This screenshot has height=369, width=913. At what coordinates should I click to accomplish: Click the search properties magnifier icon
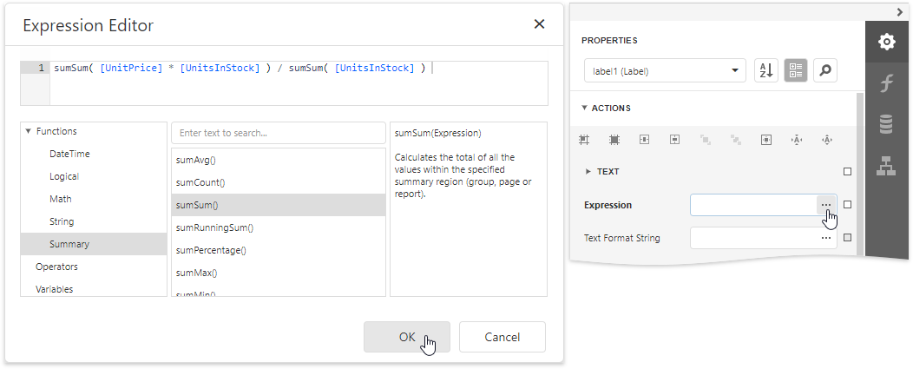pyautogui.click(x=825, y=71)
